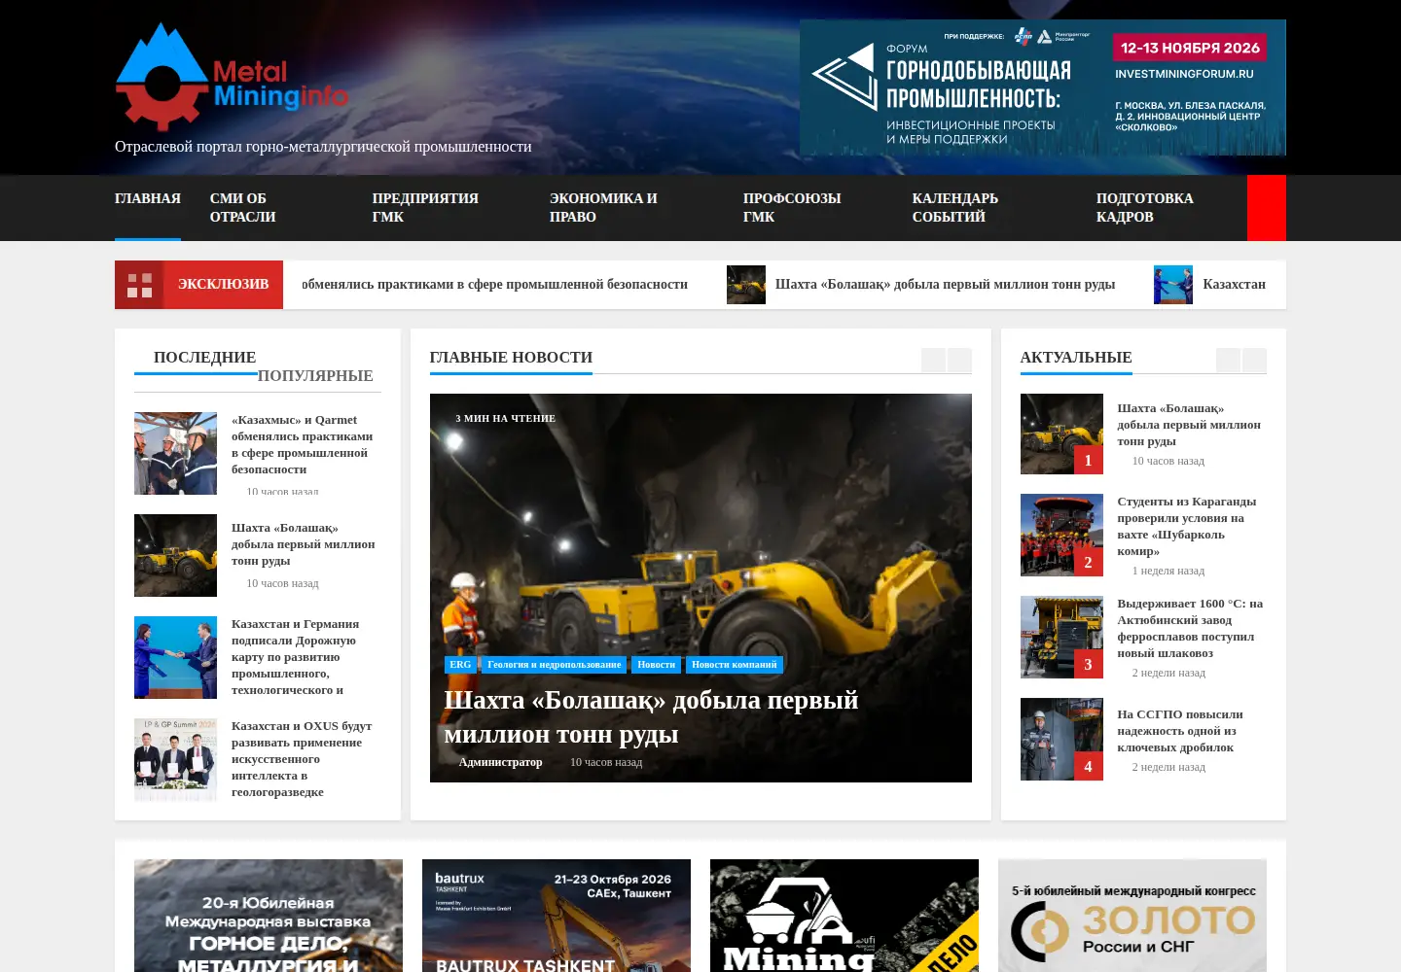This screenshot has width=1401, height=972.
Task: Open article «Казахмыс» и Qarmet обменялись практиками
Action: pyautogui.click(x=303, y=444)
